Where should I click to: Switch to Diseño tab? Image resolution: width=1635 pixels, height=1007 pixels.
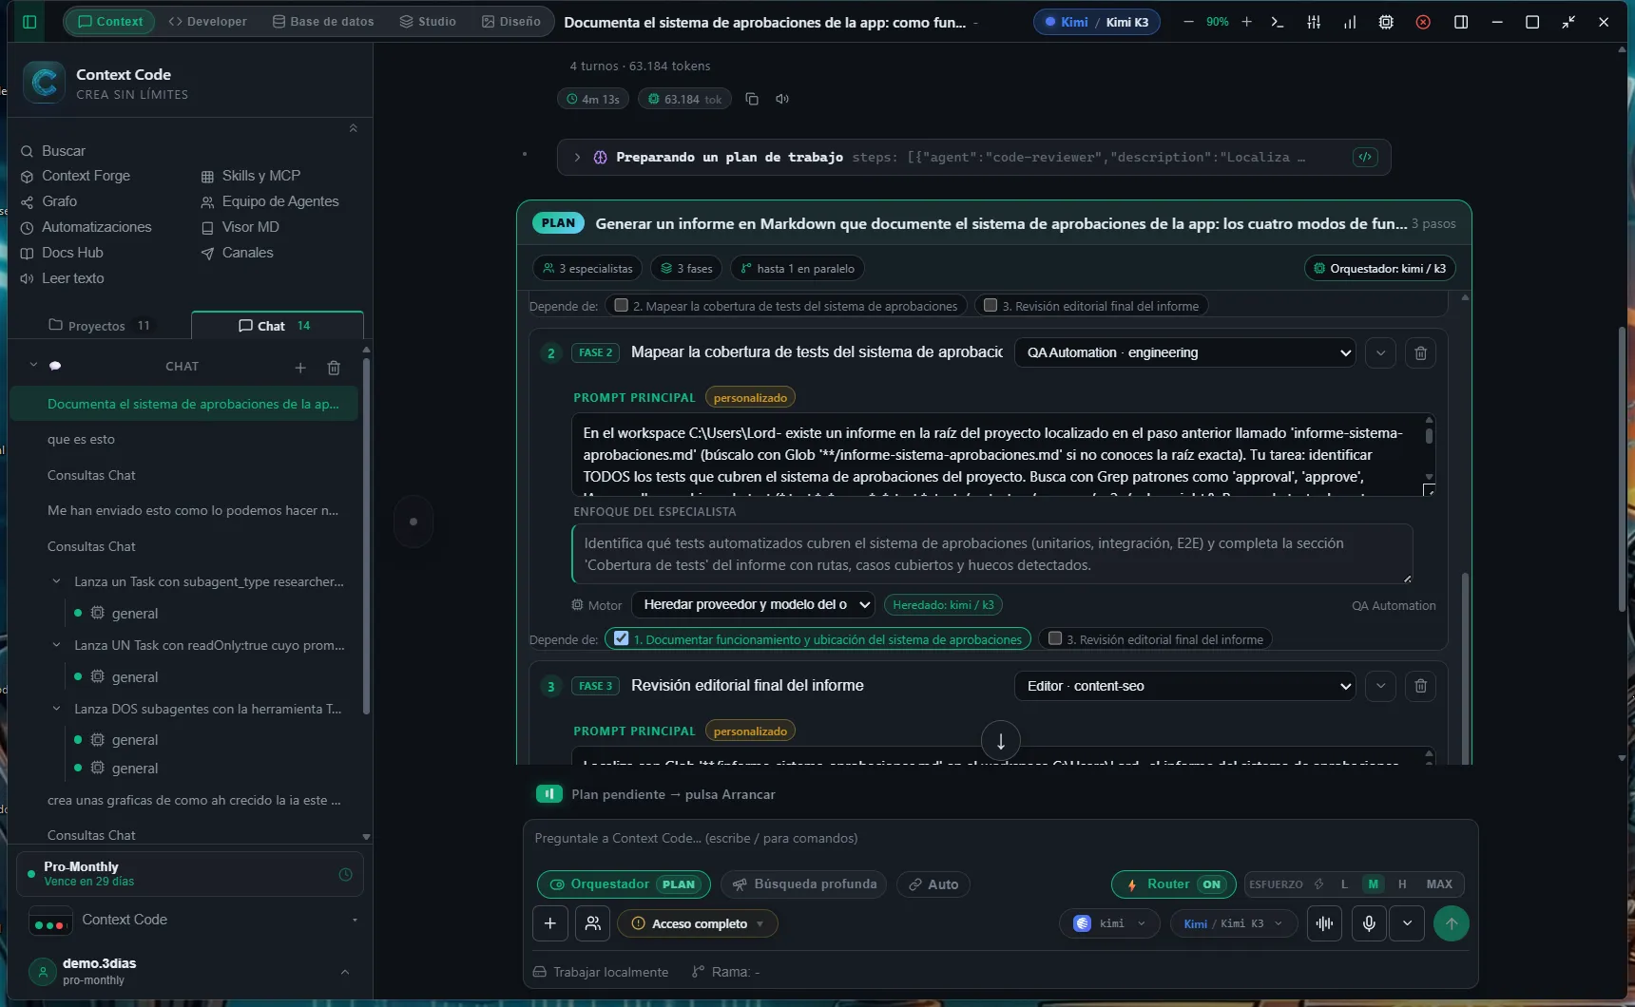510,22
